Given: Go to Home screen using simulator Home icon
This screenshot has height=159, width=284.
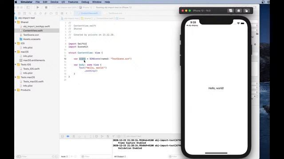Looking at the screenshot, I should click(239, 11).
